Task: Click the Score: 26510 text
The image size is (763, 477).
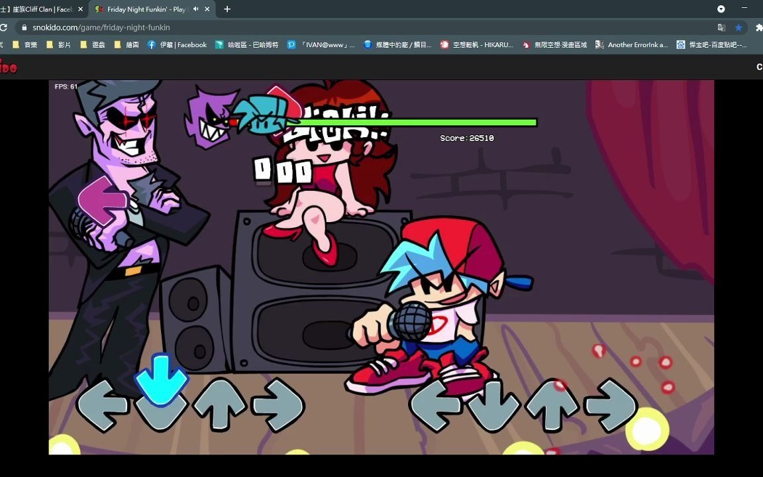Action: click(467, 138)
